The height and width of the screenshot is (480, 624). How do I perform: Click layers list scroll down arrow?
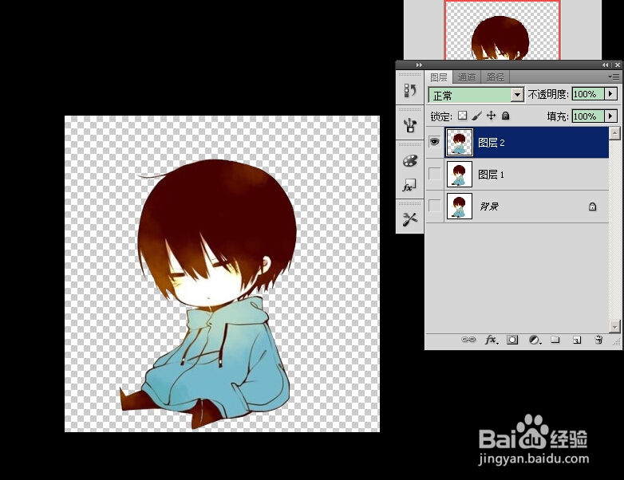click(615, 326)
